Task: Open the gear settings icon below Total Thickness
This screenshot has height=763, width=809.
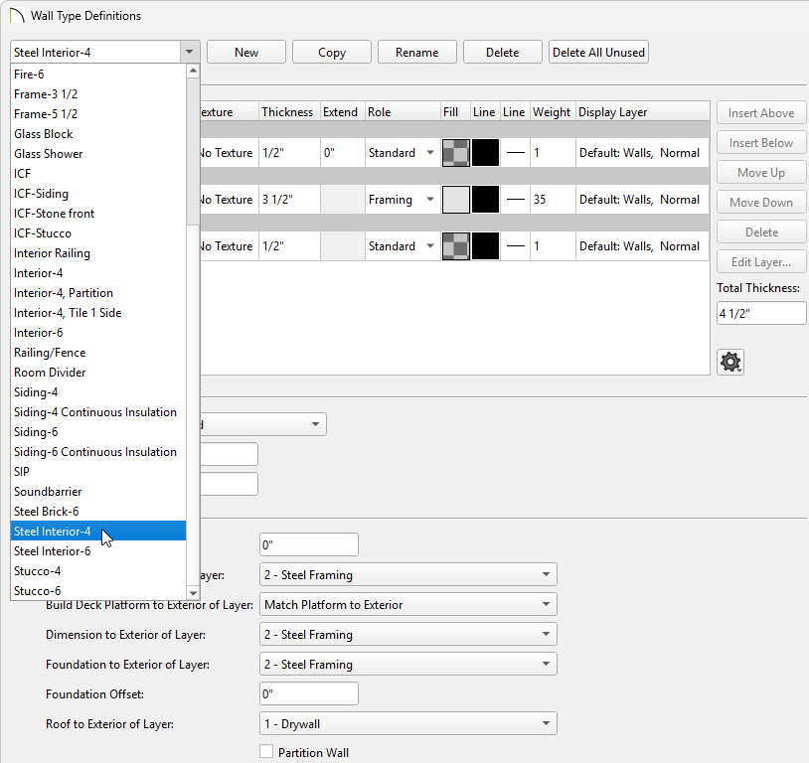Action: [730, 363]
